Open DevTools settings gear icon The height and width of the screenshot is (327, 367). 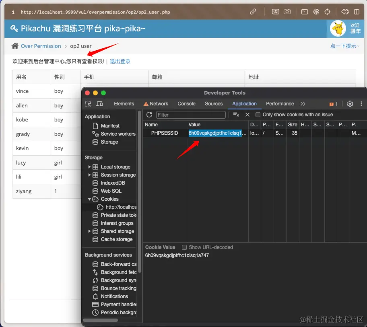[350, 104]
